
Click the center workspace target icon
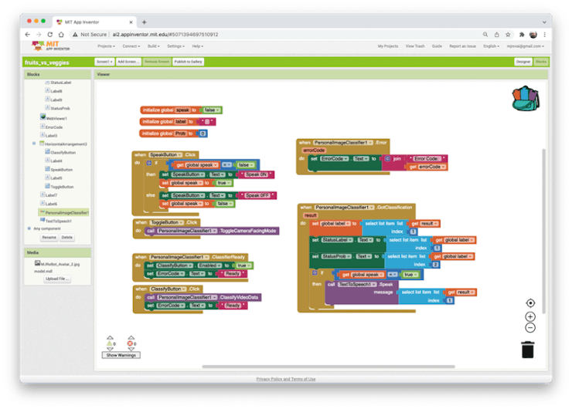[530, 303]
